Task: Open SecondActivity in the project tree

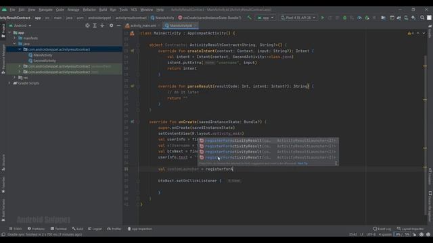Action: coord(42,61)
